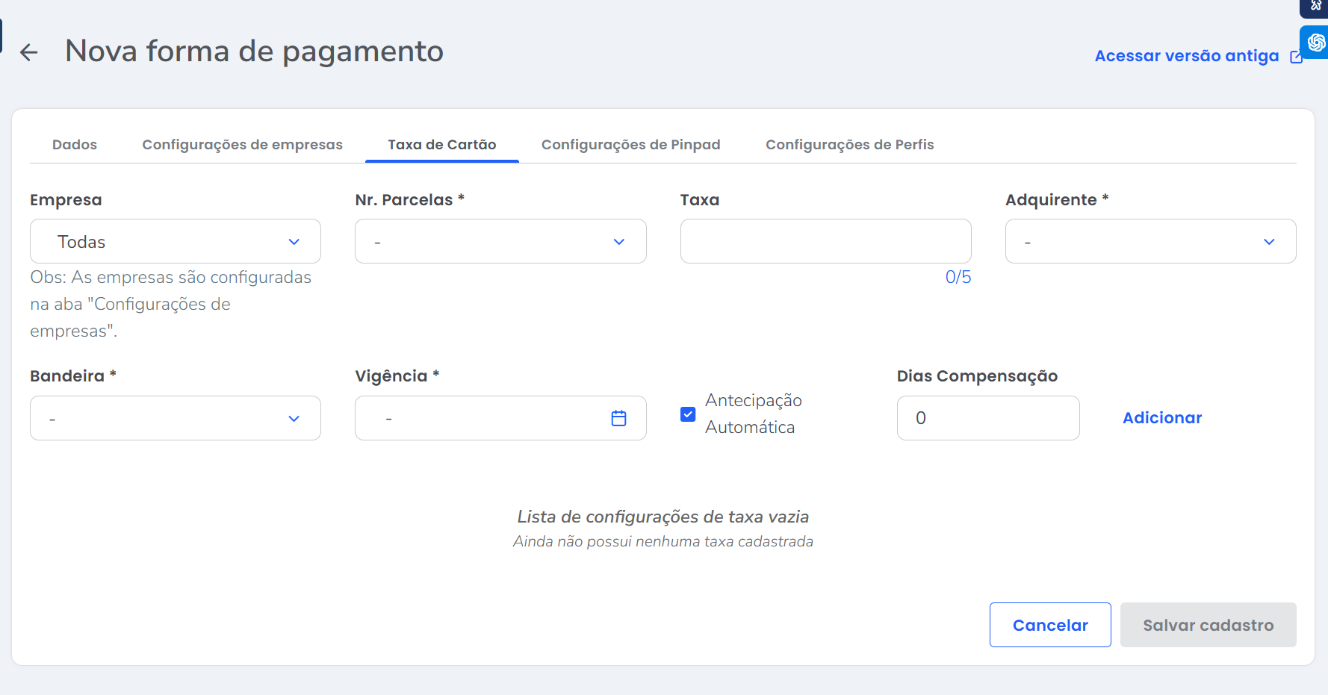Click the back arrow icon
This screenshot has width=1328, height=695.
coord(29,52)
